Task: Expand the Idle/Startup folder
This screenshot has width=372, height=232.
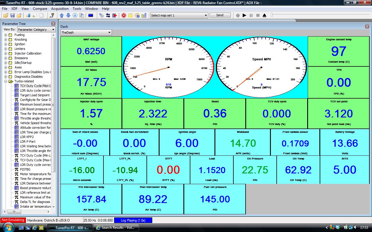Action: 6,63
